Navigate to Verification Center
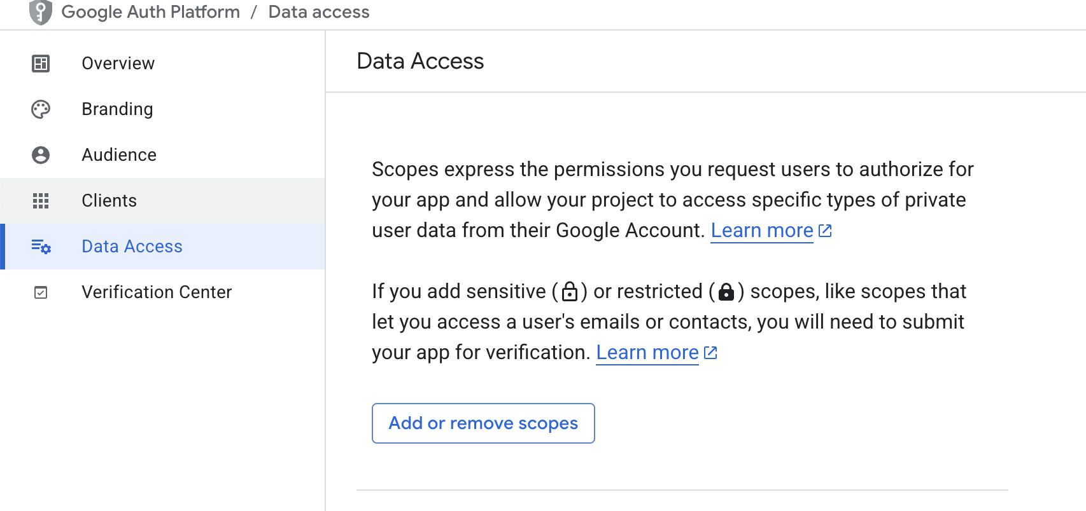Screen dimensions: 1086x511 [x=157, y=292]
